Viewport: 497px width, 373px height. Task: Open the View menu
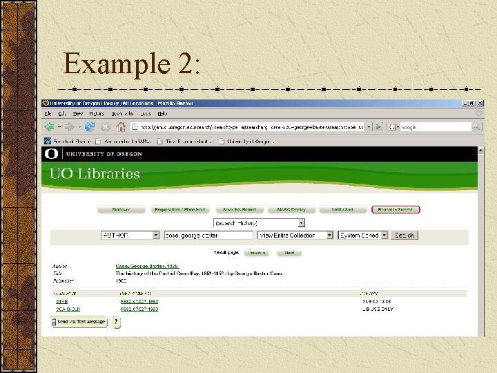tap(77, 113)
